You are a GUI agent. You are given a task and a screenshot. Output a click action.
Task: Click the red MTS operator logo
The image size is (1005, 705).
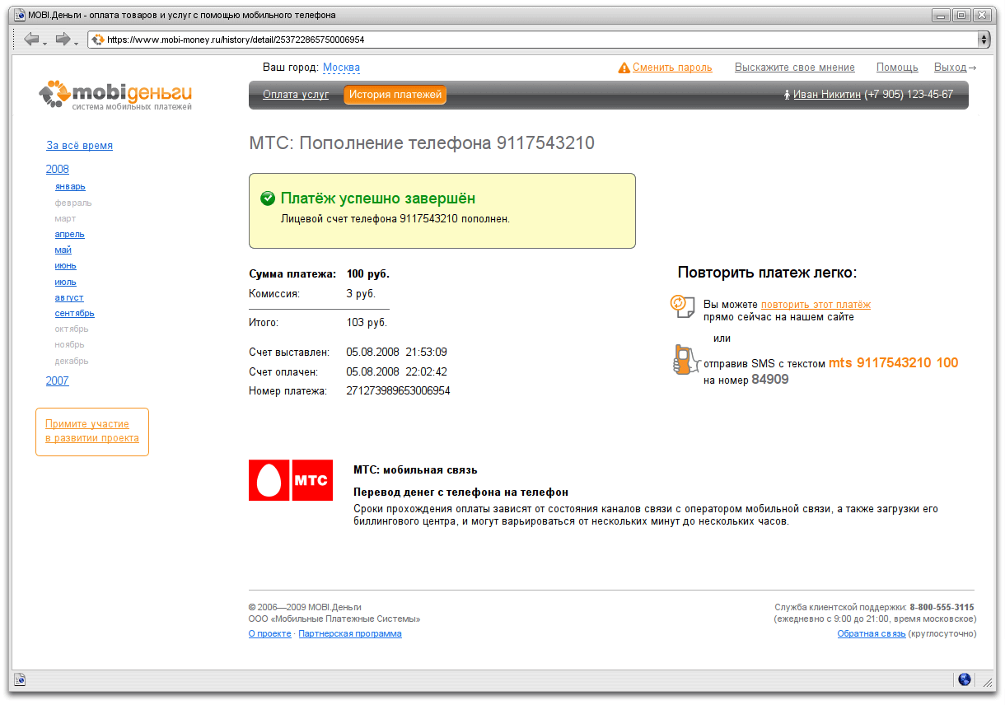pos(291,480)
